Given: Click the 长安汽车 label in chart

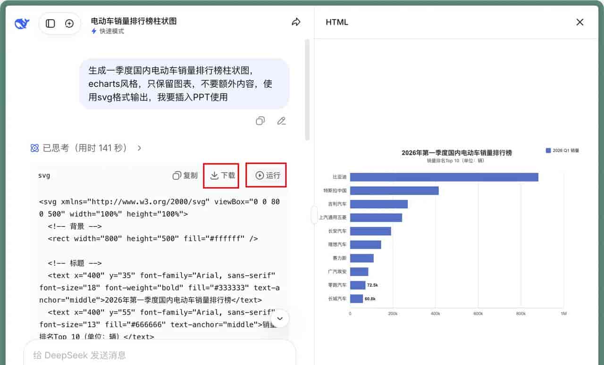Looking at the screenshot, I should 337,231.
